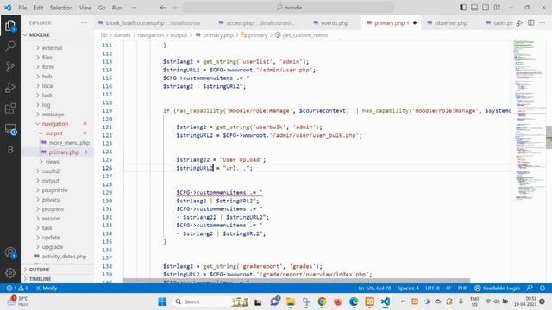
Task: Open the Customize Layout icon
Action: pyautogui.click(x=497, y=8)
